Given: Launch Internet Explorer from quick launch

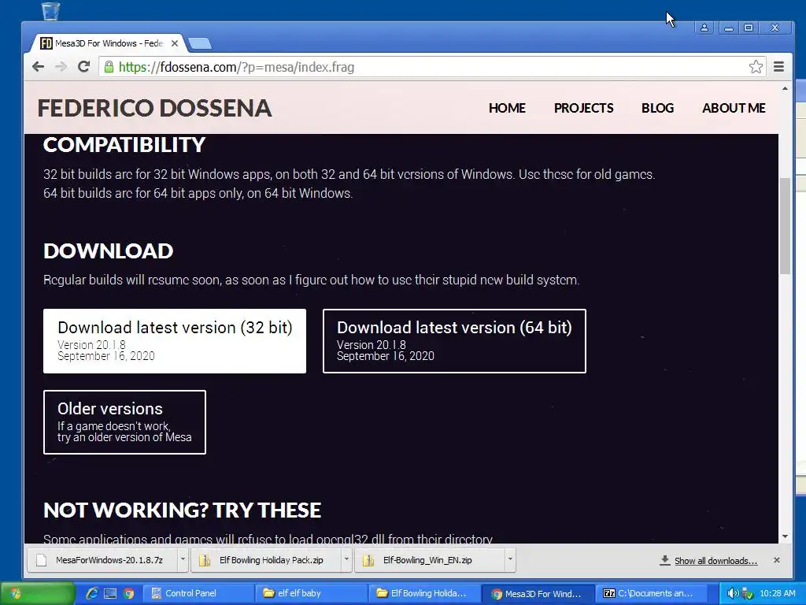Looking at the screenshot, I should (92, 594).
